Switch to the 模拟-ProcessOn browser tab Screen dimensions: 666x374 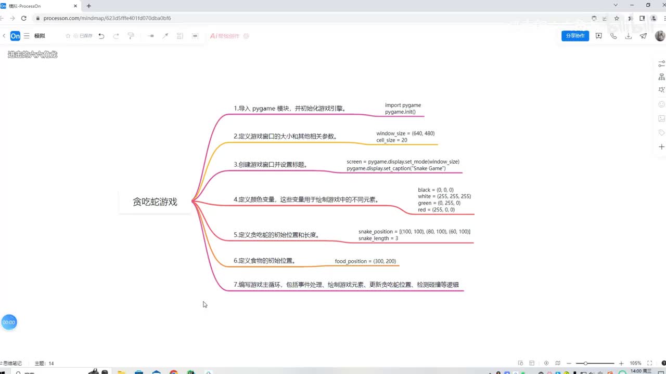pos(40,6)
